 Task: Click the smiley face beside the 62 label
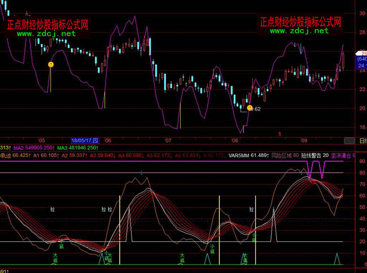pyautogui.click(x=249, y=107)
